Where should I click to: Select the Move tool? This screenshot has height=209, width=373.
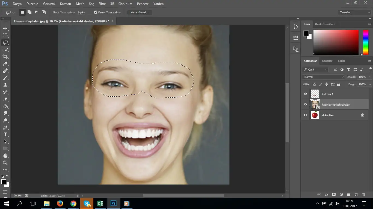[x=5, y=28]
